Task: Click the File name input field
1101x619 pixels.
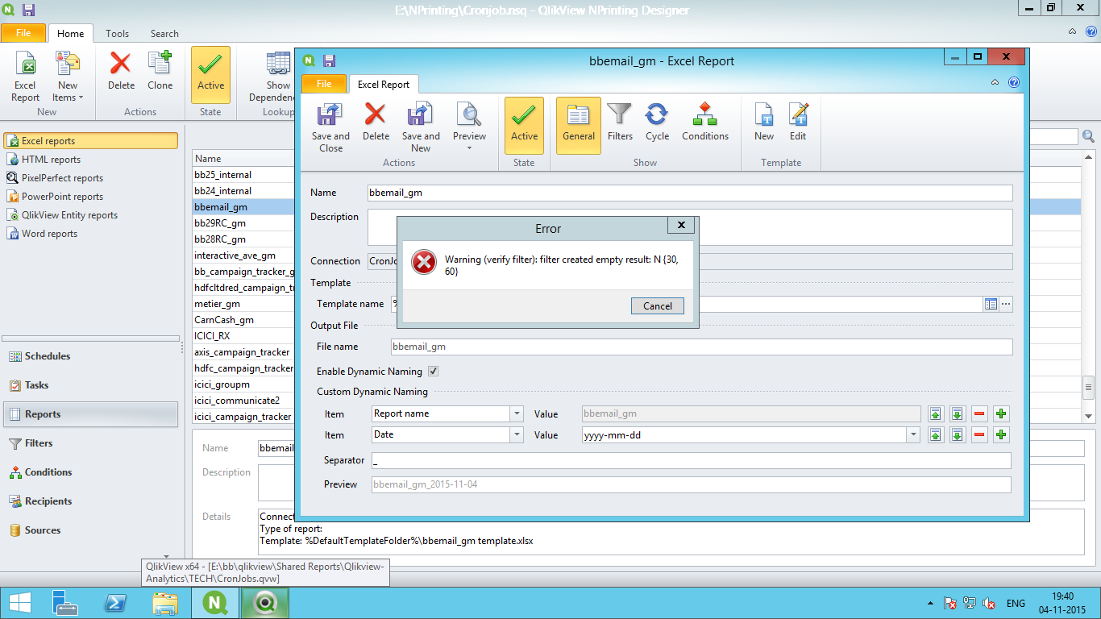Action: point(701,347)
